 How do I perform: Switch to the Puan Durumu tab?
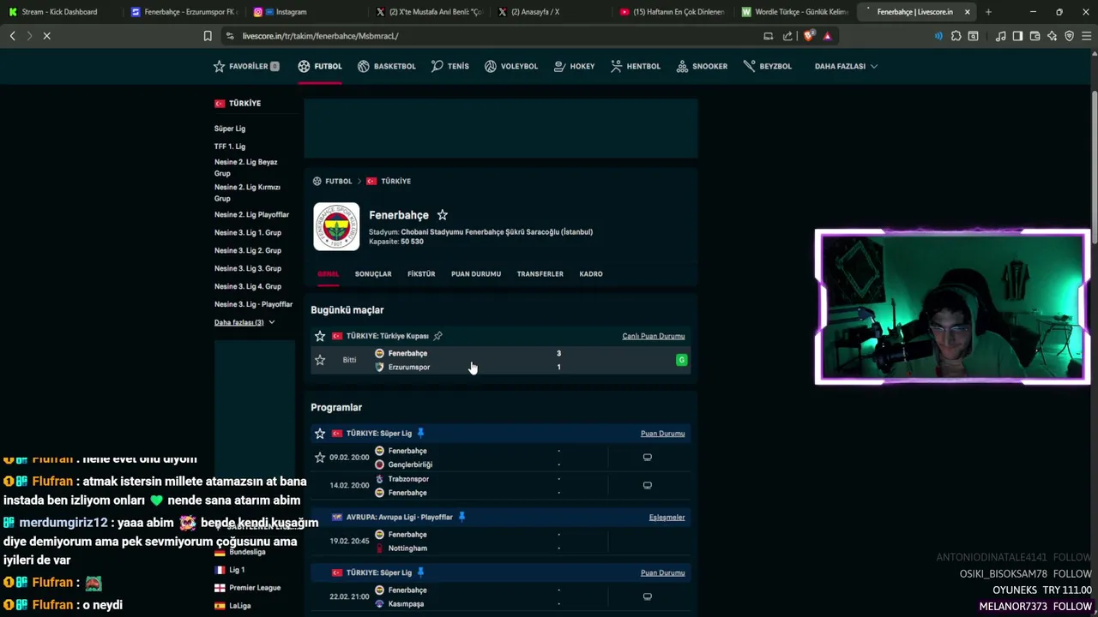[x=476, y=274]
